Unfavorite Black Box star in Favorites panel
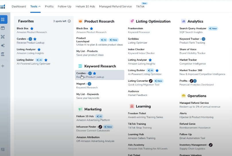232x156 pixels. pyautogui.click(x=32, y=29)
